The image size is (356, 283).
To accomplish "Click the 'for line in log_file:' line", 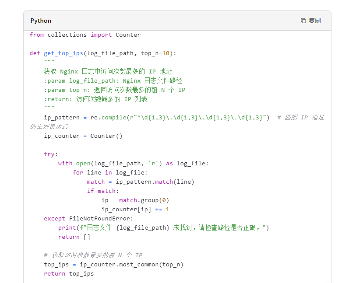I will pos(110,173).
